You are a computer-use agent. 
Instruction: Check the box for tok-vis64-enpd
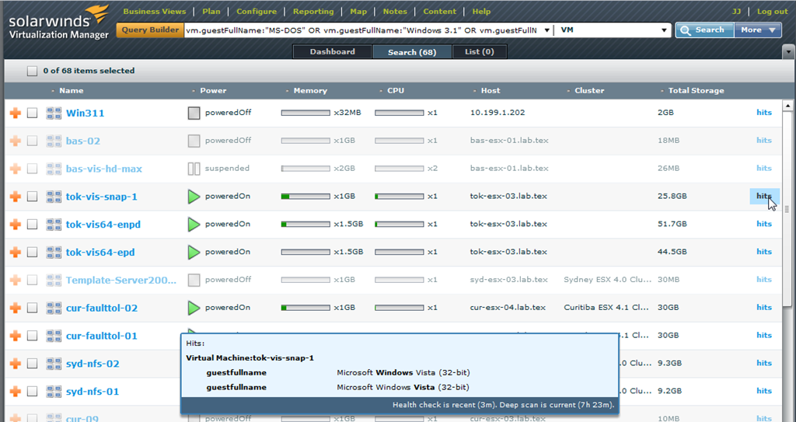(32, 225)
